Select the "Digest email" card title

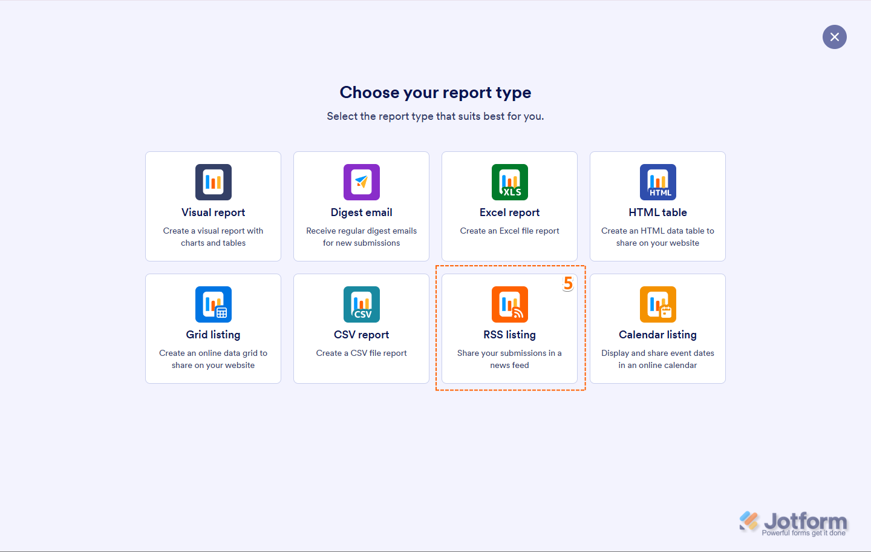pos(361,212)
